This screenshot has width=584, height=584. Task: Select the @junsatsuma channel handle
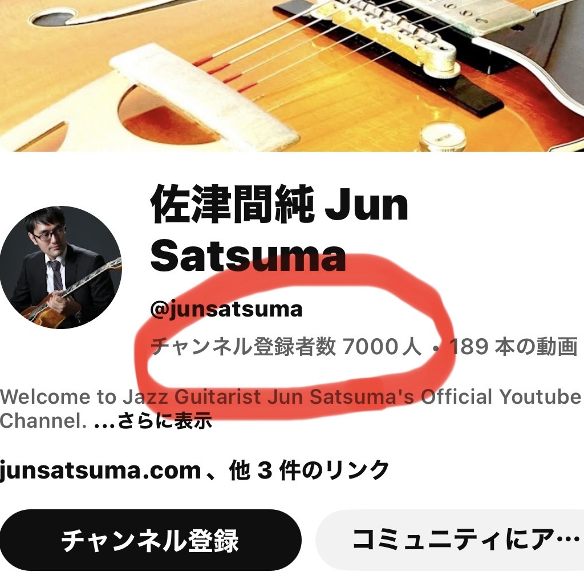coord(226,309)
